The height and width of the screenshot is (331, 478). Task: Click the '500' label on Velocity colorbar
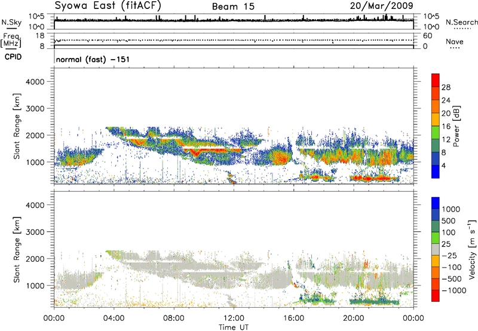(x=448, y=221)
